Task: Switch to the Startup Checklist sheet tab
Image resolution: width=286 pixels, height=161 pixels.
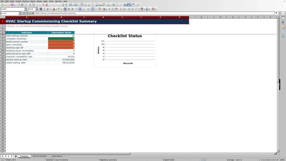Action: 40,156
